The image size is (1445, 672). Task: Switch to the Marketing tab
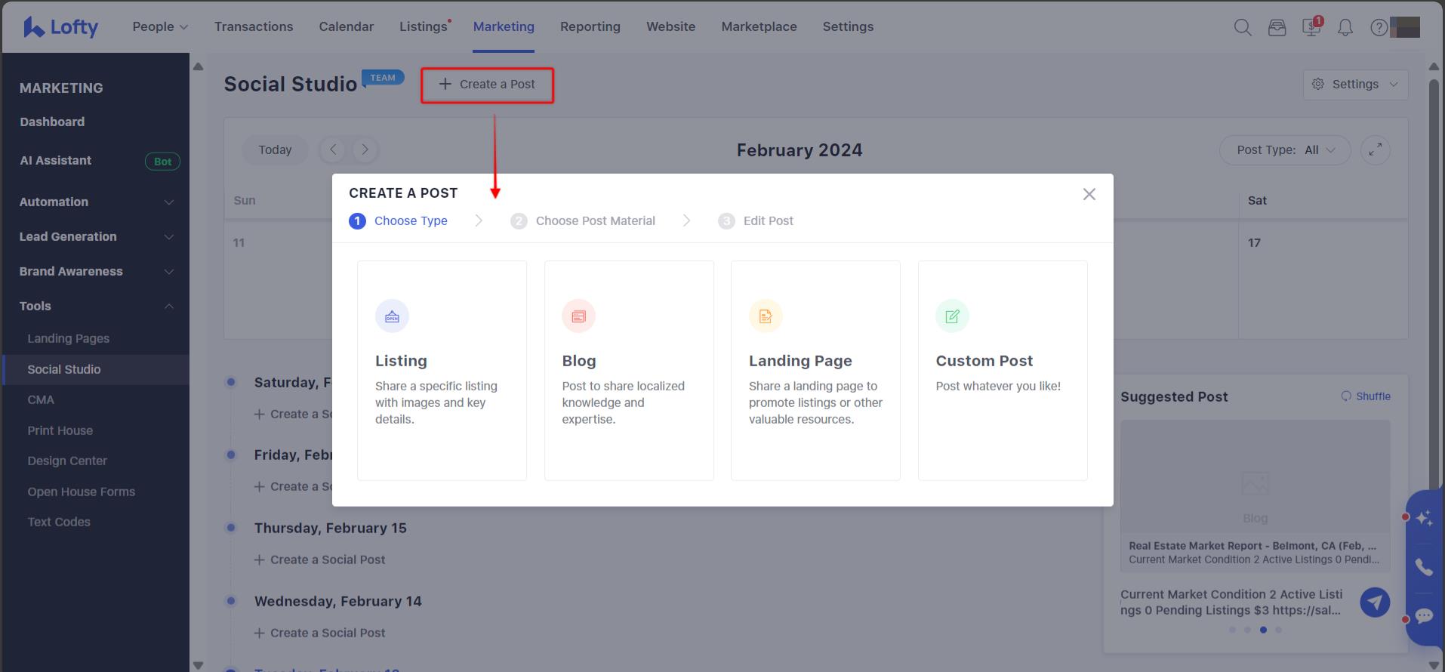(504, 26)
